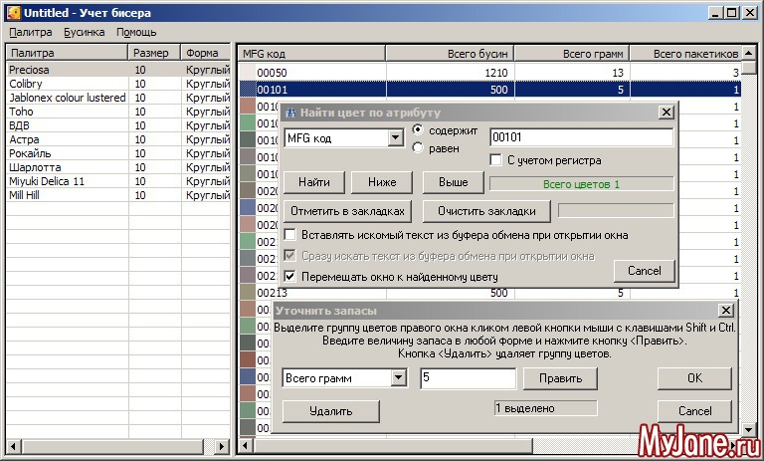Open the 'Бусинка' menu

click(x=84, y=32)
